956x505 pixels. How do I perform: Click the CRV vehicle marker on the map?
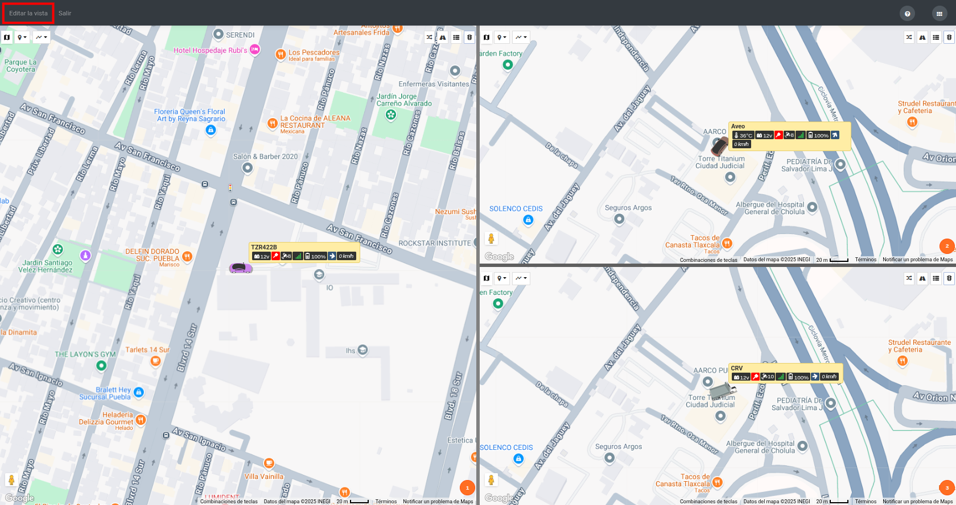pyautogui.click(x=723, y=391)
